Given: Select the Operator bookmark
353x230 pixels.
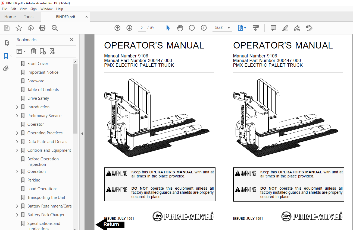Looking at the screenshot, I should 36,124.
